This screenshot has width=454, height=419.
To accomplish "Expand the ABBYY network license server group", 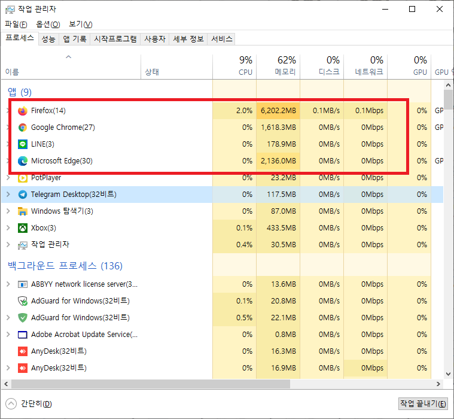I will click(8, 284).
